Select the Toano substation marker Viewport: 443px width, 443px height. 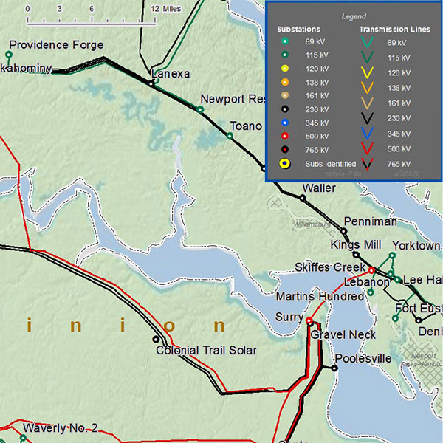tap(230, 136)
